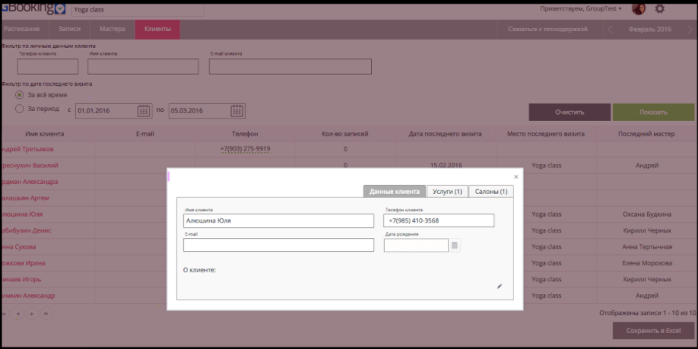Open calendar picker for start date 01.01.2016
Image resolution: width=698 pixels, height=349 pixels.
click(x=144, y=111)
